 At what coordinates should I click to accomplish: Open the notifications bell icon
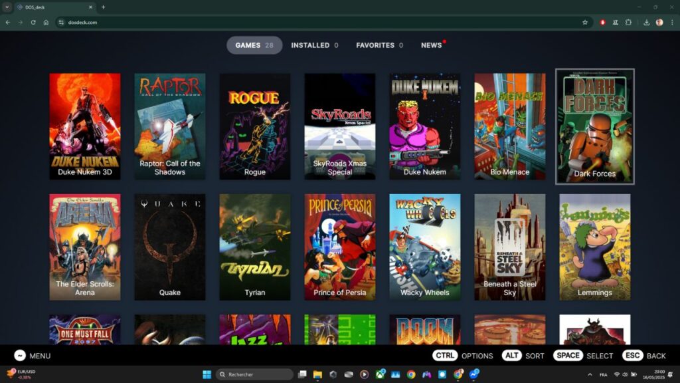point(671,374)
